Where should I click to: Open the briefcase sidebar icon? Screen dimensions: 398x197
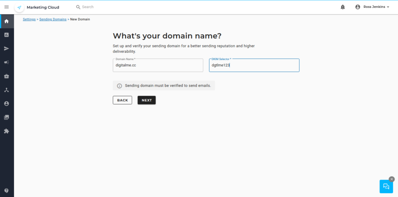(x=7, y=76)
